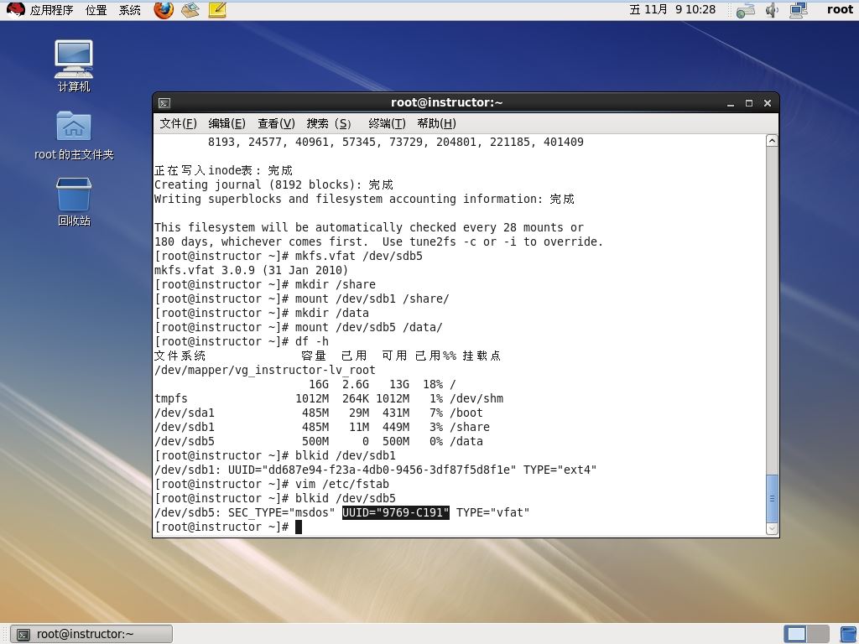
Task: Open the 查看(V) menu in terminal
Action: click(x=276, y=123)
